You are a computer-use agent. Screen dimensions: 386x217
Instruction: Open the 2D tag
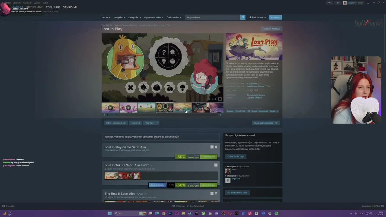pyautogui.click(x=249, y=111)
